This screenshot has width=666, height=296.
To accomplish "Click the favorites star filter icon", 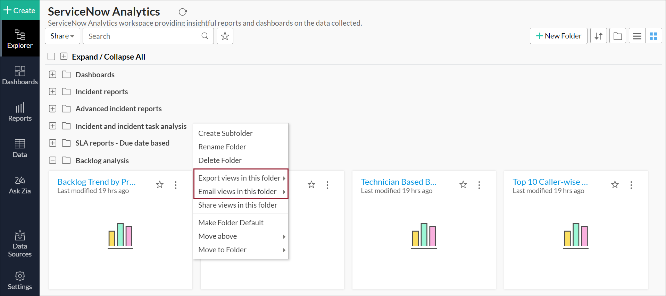I will coord(225,36).
